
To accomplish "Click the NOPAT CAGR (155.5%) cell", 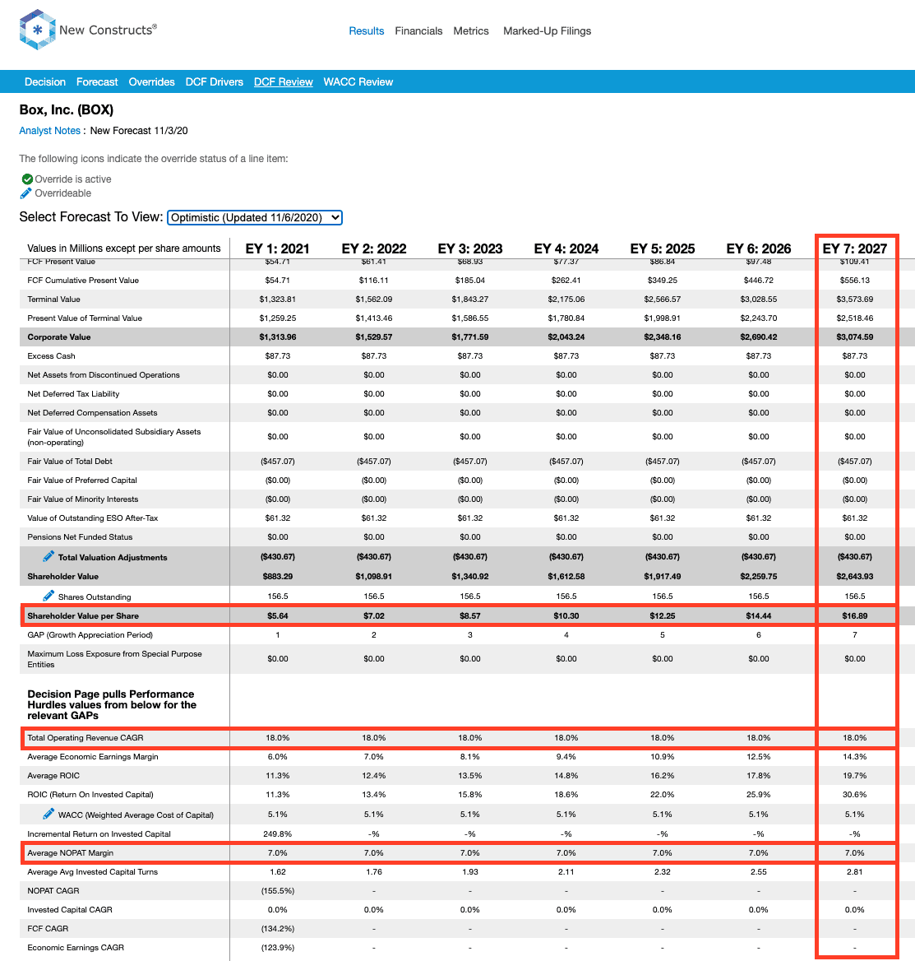I will (x=277, y=890).
